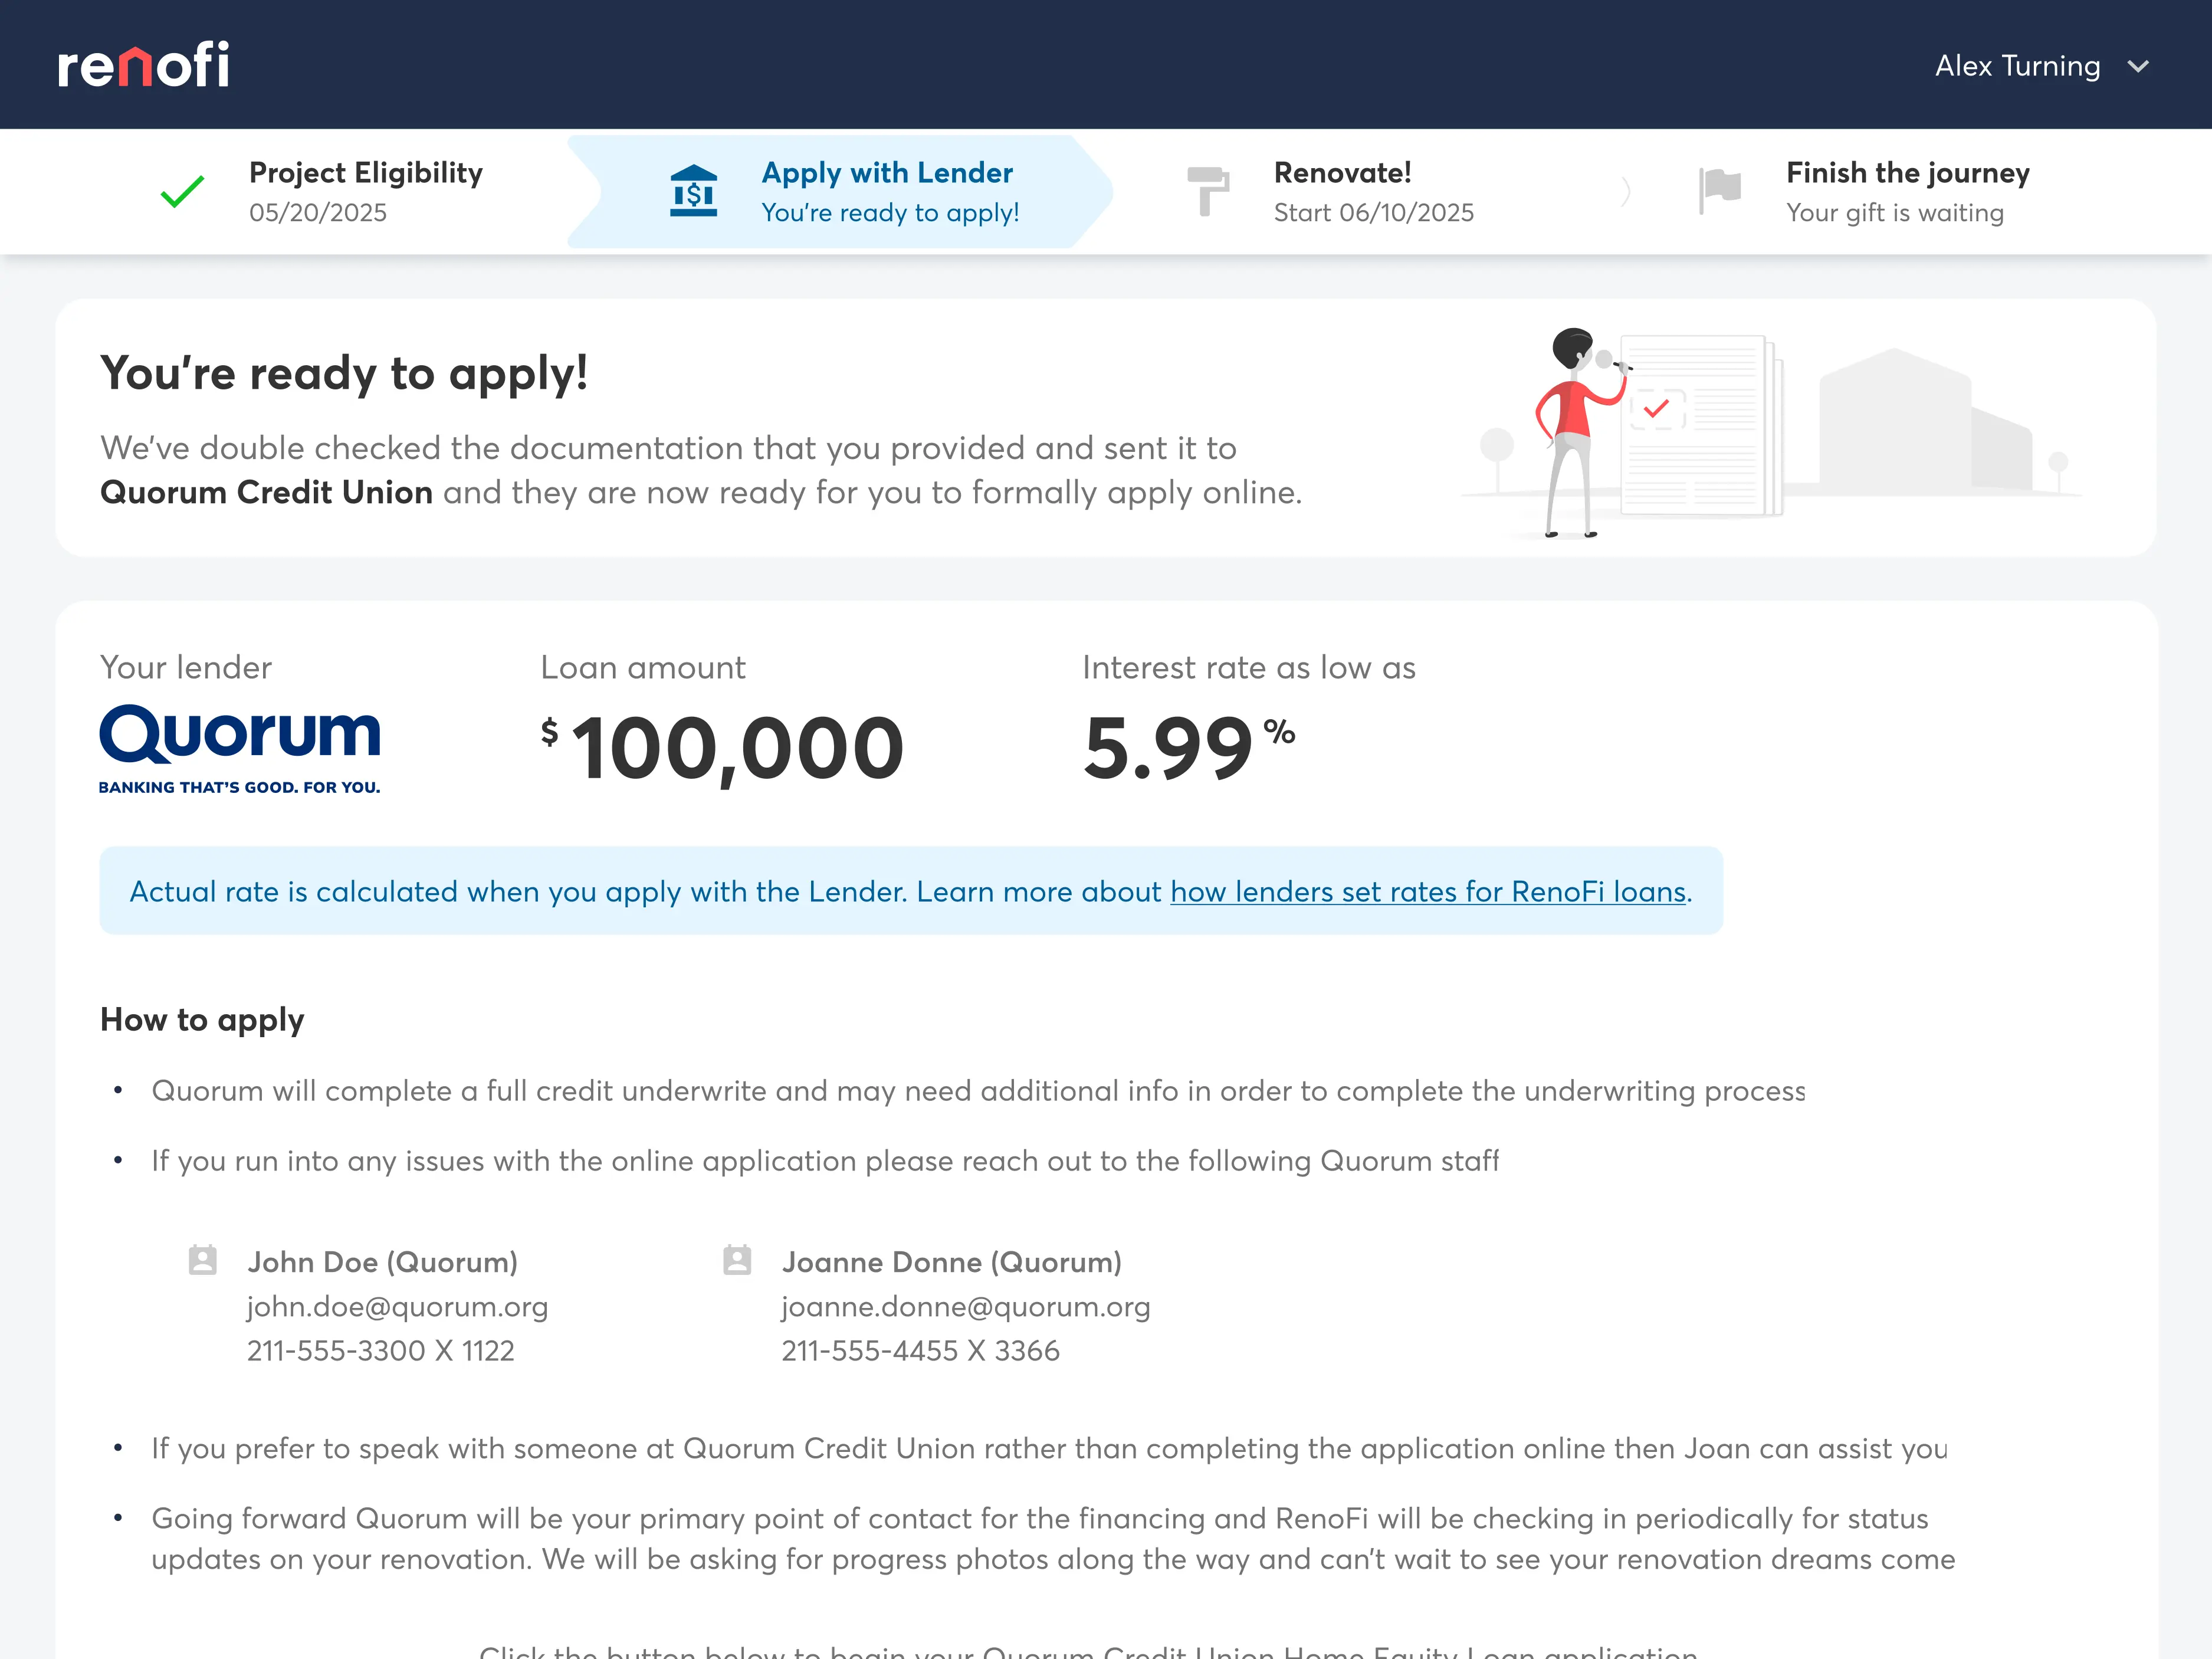The image size is (2212, 1659).
Task: Click the RenoFi logo
Action: 143,65
